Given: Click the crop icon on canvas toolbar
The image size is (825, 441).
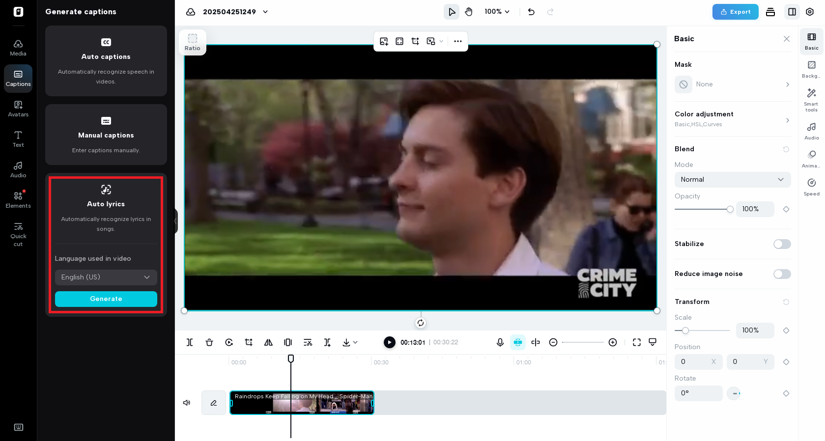Looking at the screenshot, I should point(415,41).
